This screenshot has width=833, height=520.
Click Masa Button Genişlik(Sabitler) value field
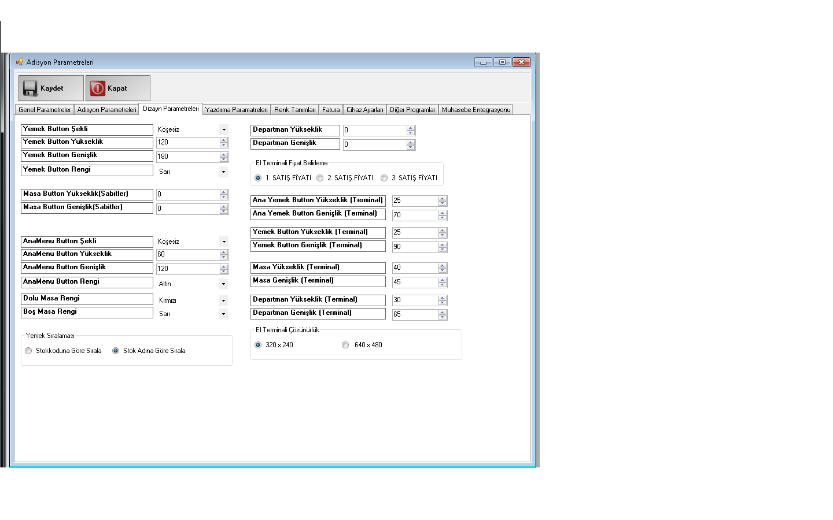coord(188,209)
